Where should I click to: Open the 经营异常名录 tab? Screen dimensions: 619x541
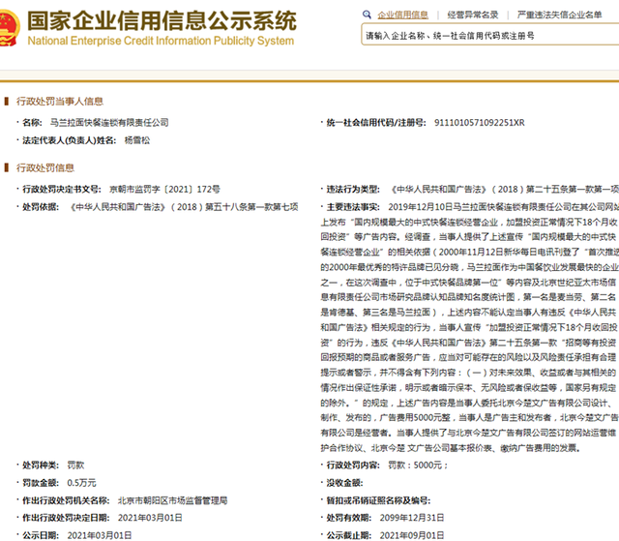pos(473,15)
